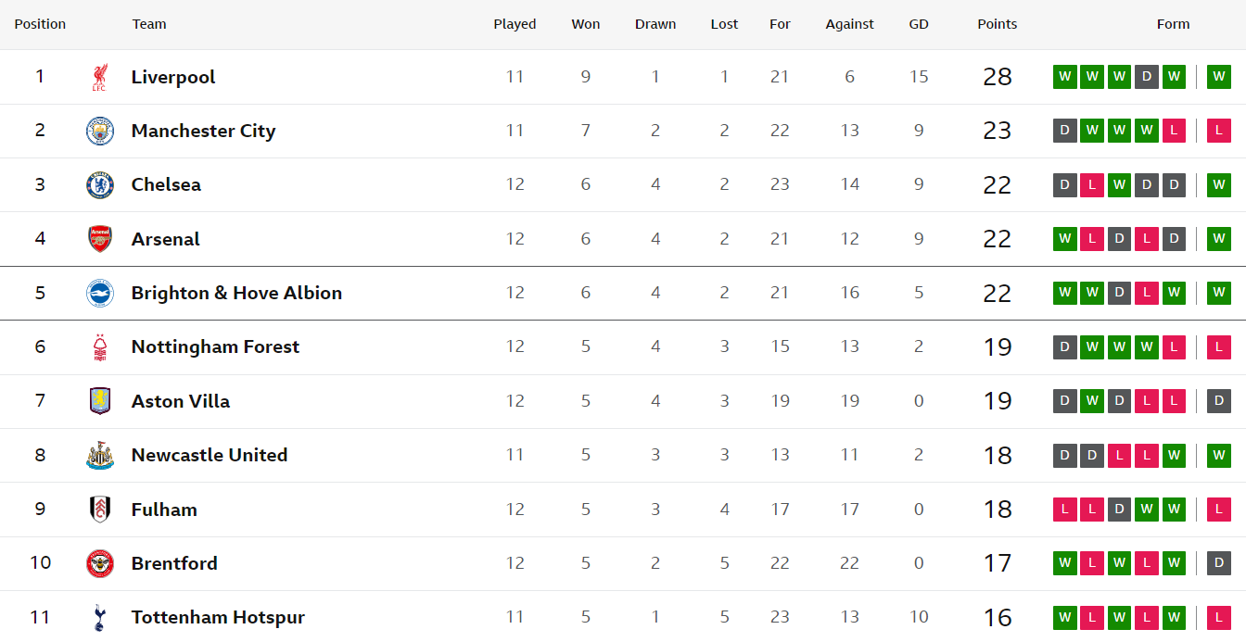Click the Liverpool club crest icon
Screen dimensions: 1246x642
tap(99, 77)
